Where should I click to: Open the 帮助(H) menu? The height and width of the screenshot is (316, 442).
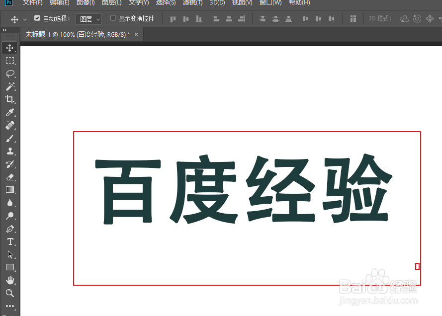[299, 2]
